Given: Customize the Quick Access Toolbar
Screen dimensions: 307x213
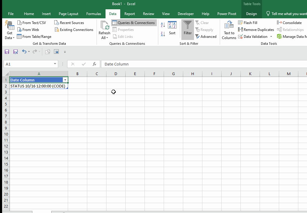Looking at the screenshot, I should click(x=65, y=52).
